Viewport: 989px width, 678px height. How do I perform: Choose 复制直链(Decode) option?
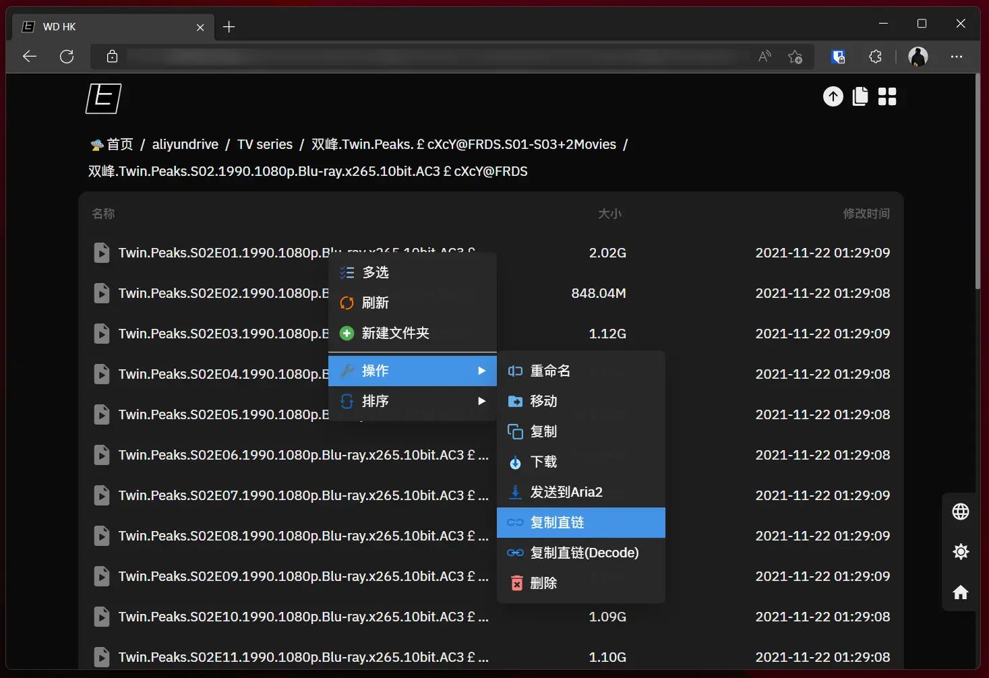581,553
